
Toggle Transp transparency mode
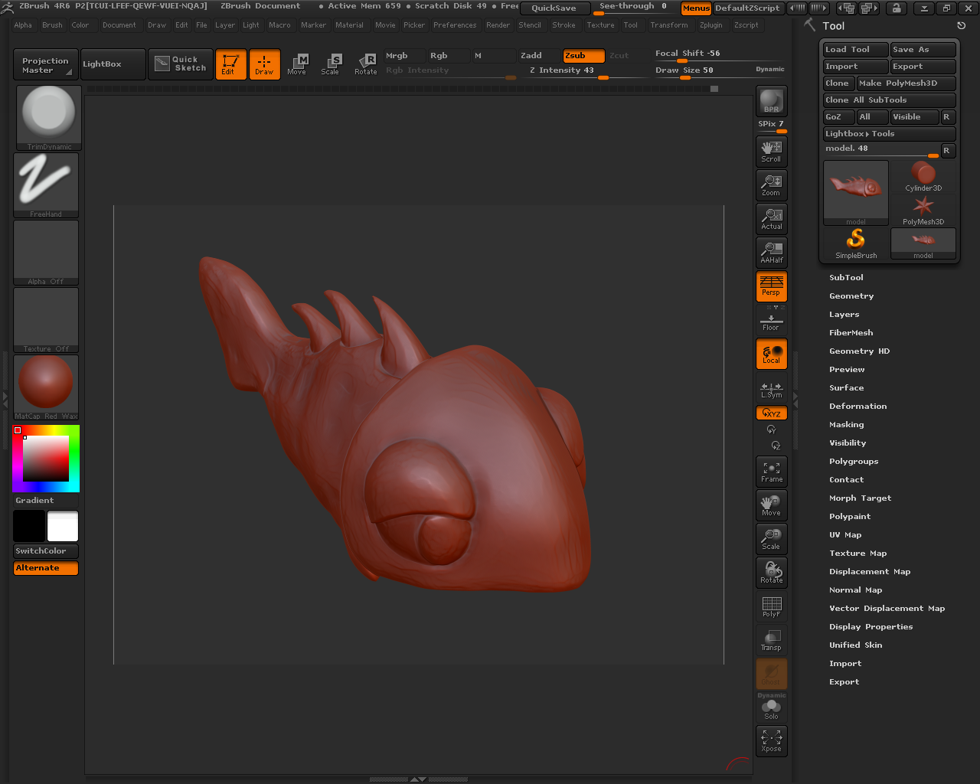[x=771, y=640]
